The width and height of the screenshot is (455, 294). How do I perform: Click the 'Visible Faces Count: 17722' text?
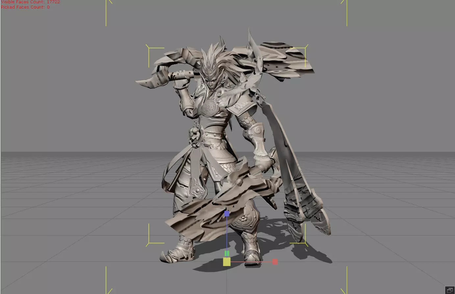(30, 2)
